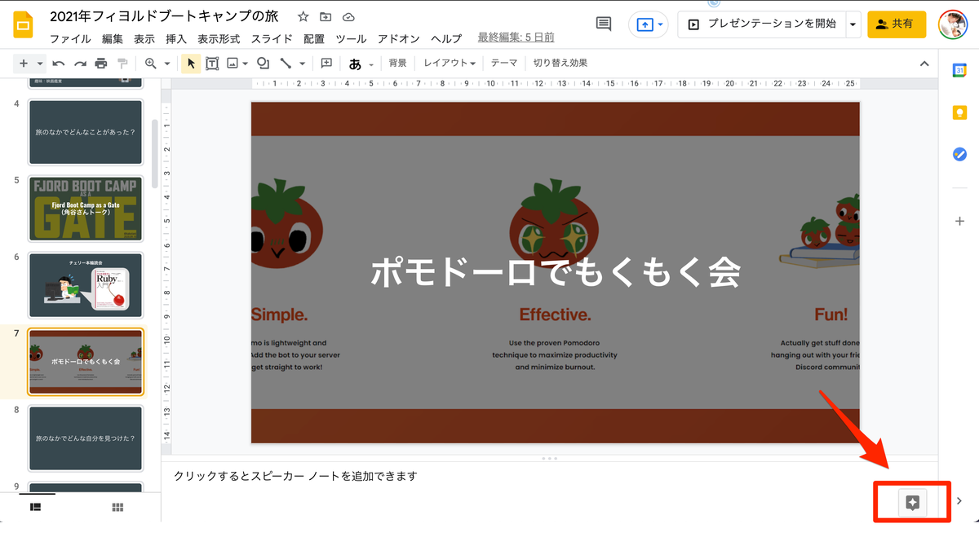This screenshot has width=979, height=537.
Task: Open the スライド menu
Action: point(272,38)
